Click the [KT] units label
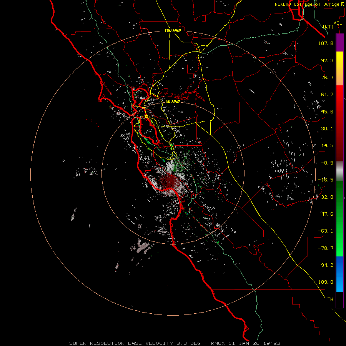The height and width of the screenshot is (346, 346). (328, 27)
